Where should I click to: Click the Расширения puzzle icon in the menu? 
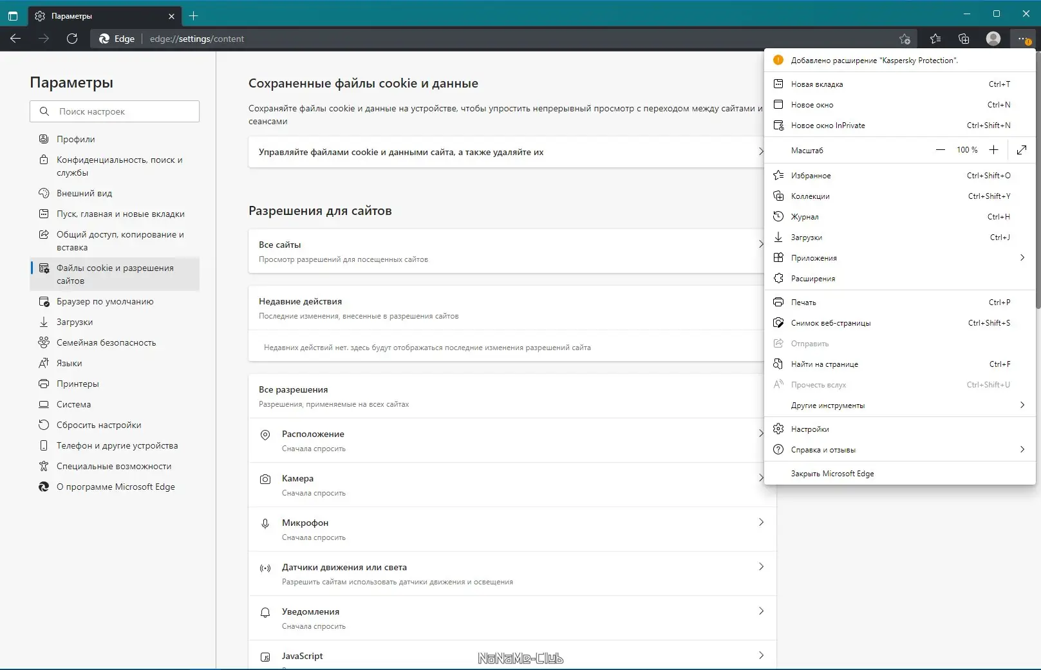778,278
